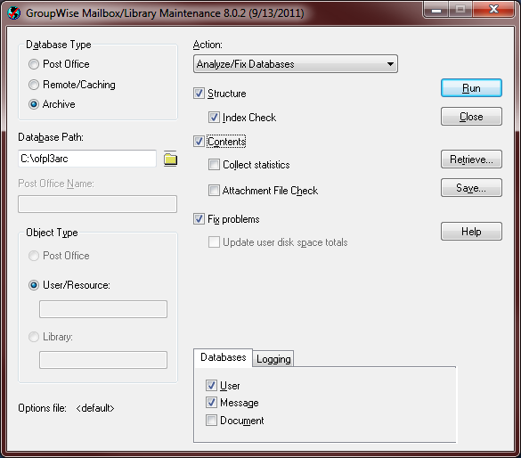521x458 pixels.
Task: Toggle the Fix problems checkbox
Action: click(x=199, y=219)
